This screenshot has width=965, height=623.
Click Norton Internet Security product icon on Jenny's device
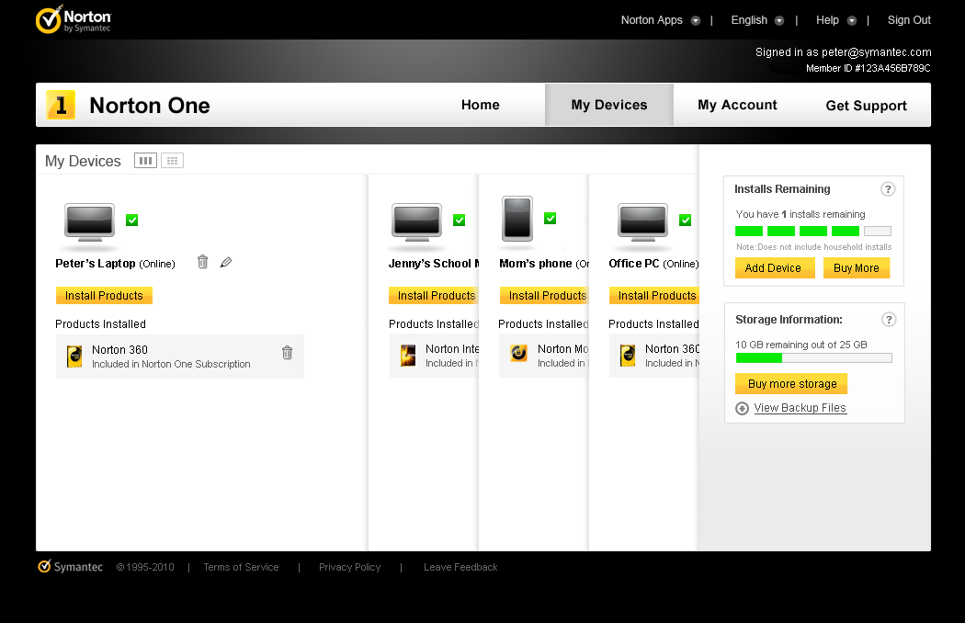point(408,356)
